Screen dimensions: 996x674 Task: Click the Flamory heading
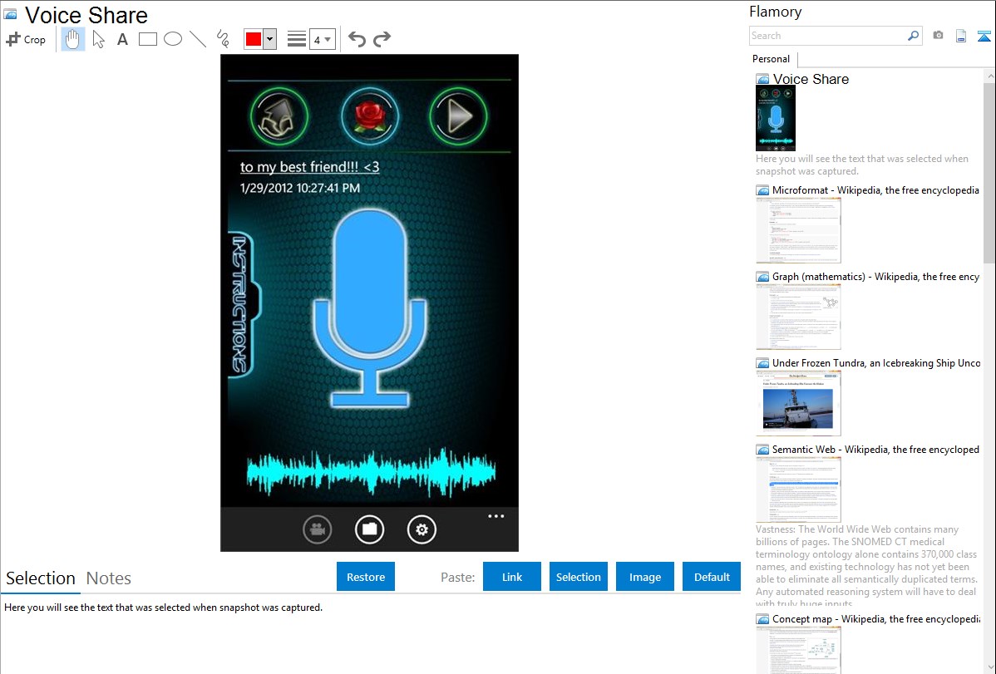point(775,12)
